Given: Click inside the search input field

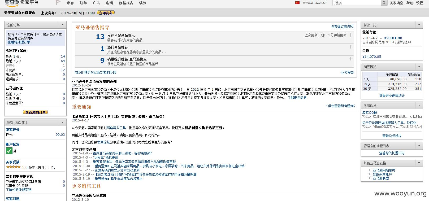Looking at the screenshot, I should coord(357,3).
